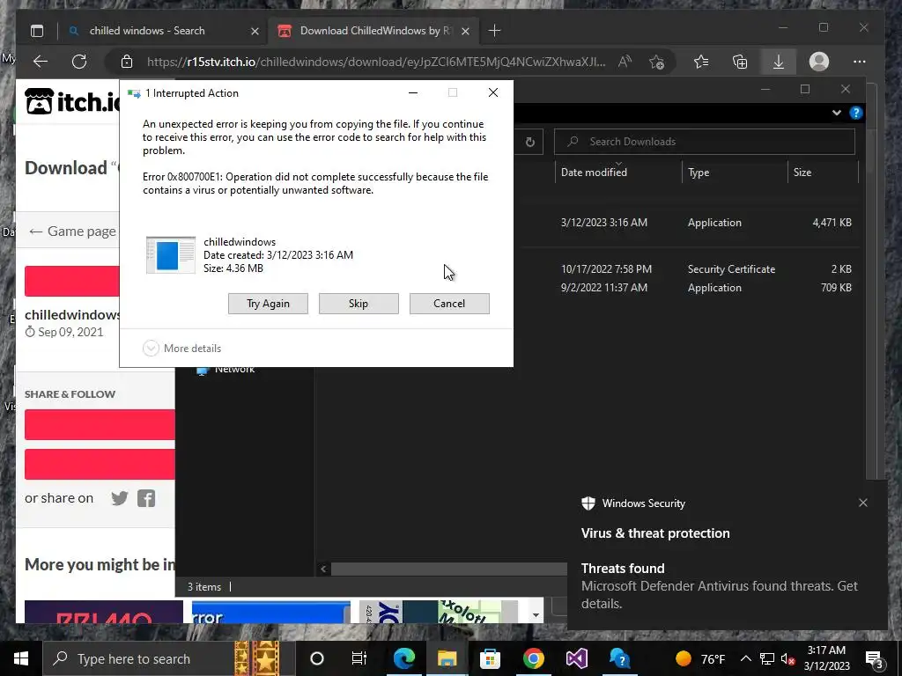Viewport: 902px width, 676px height.
Task: Launch Google Chrome from taskbar
Action: [533, 658]
